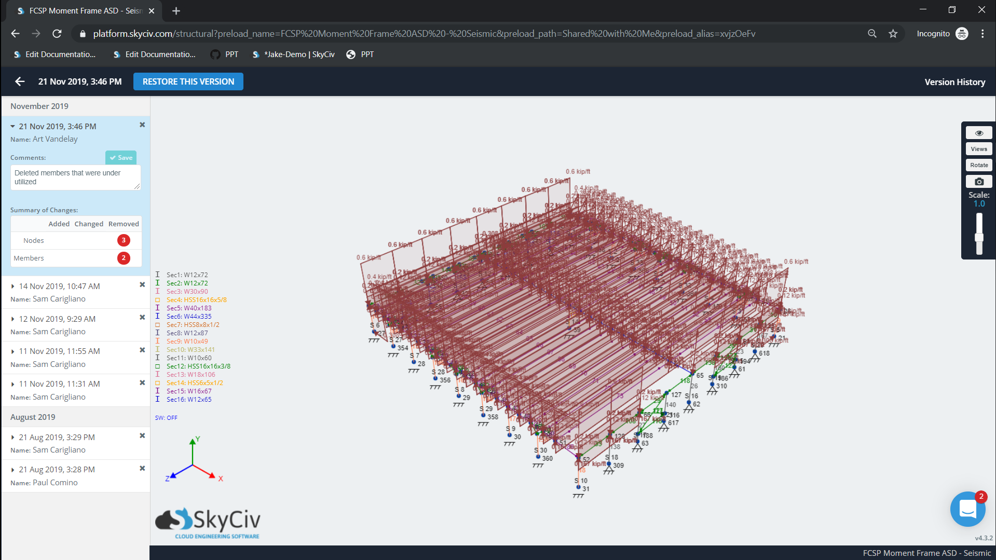Screen dimensions: 996x560
Task: Expand the 21 Aug 2019, 3:28 PM version entry
Action: coord(12,469)
